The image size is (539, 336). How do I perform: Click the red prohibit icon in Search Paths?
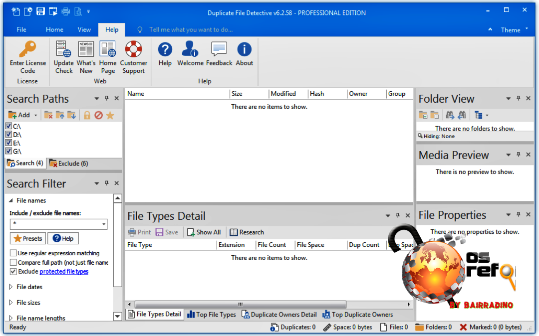(x=99, y=115)
